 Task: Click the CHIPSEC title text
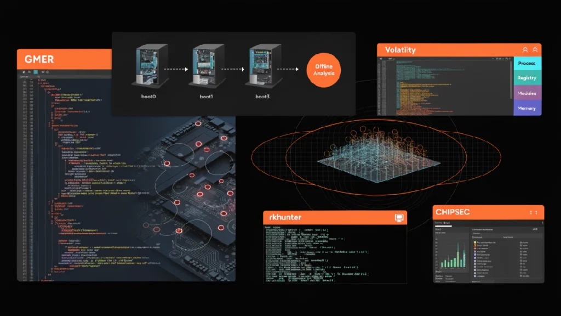[x=453, y=212]
